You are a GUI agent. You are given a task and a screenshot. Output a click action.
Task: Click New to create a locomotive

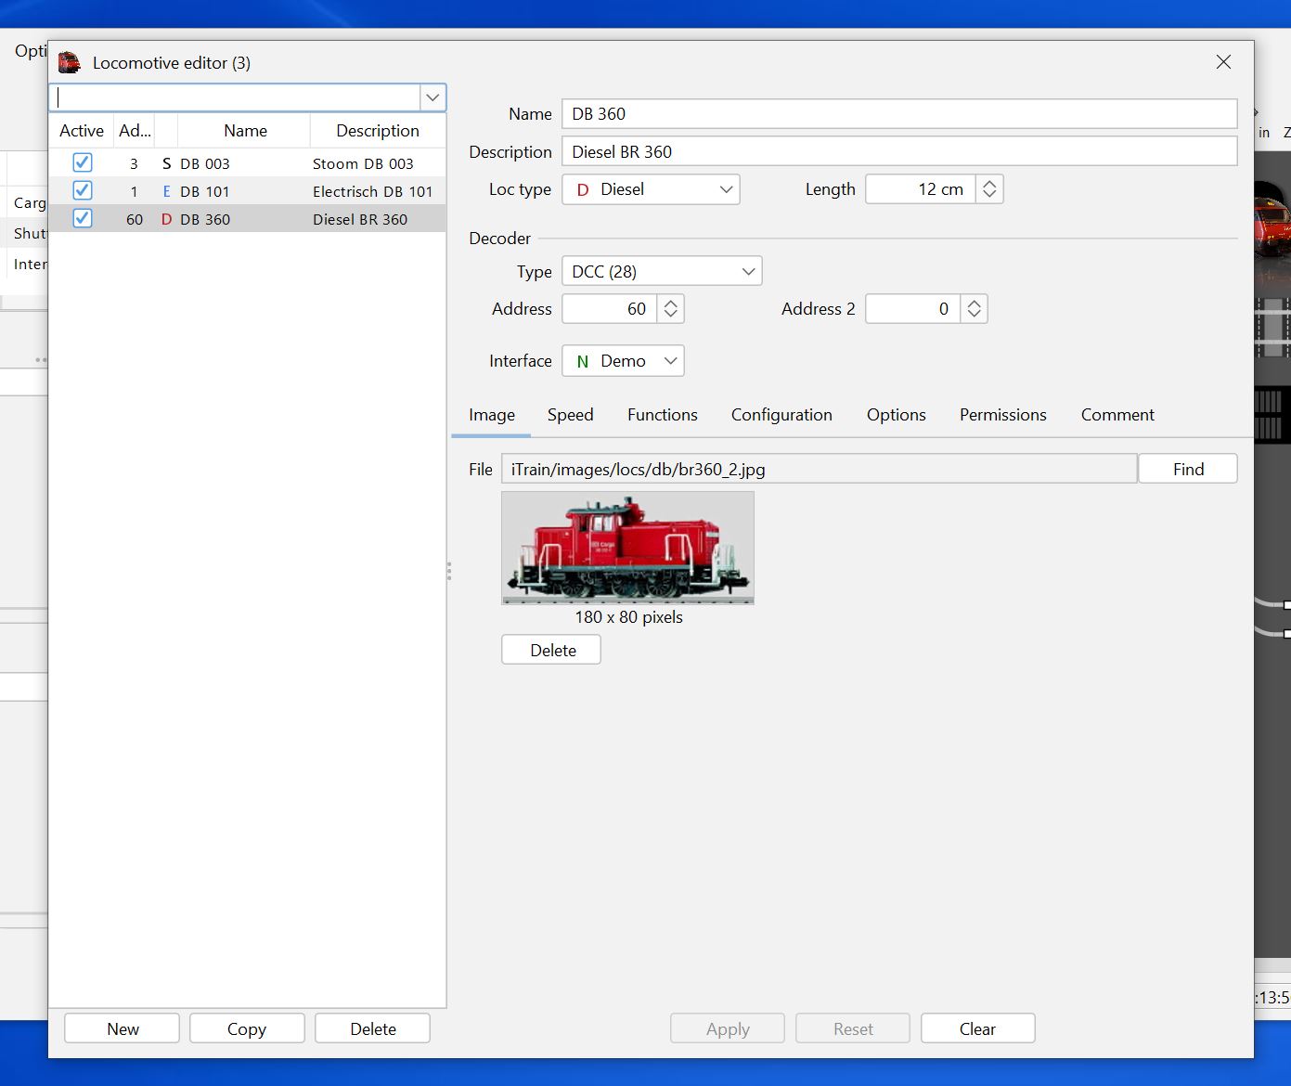[x=122, y=1028]
